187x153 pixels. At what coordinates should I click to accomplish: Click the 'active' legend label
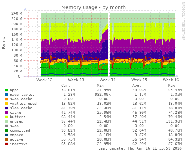pyautogui.click(x=17, y=139)
